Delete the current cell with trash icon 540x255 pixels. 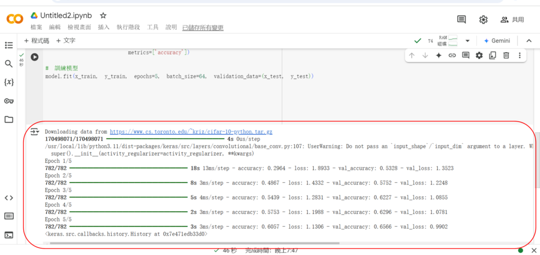pos(506,55)
